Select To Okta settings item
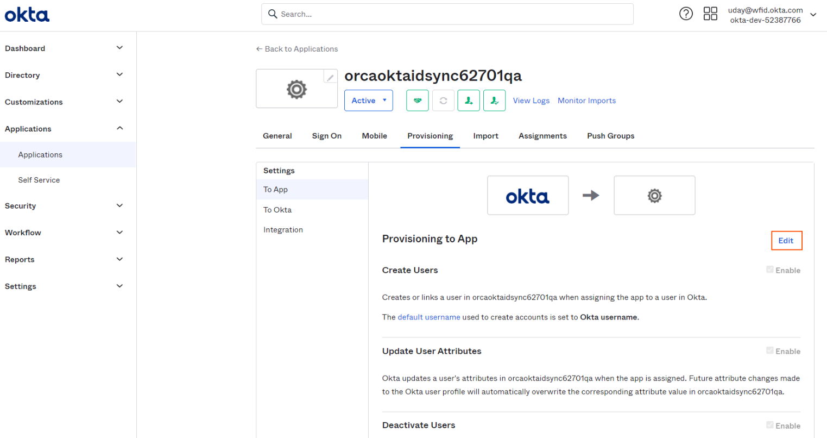This screenshot has height=438, width=827. pyautogui.click(x=312, y=210)
